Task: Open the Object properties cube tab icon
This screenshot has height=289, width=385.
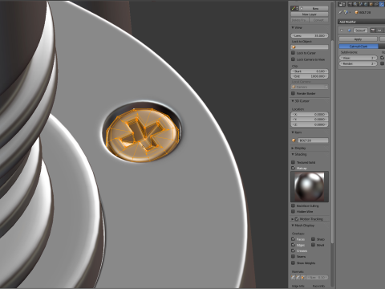Action: 371,4
